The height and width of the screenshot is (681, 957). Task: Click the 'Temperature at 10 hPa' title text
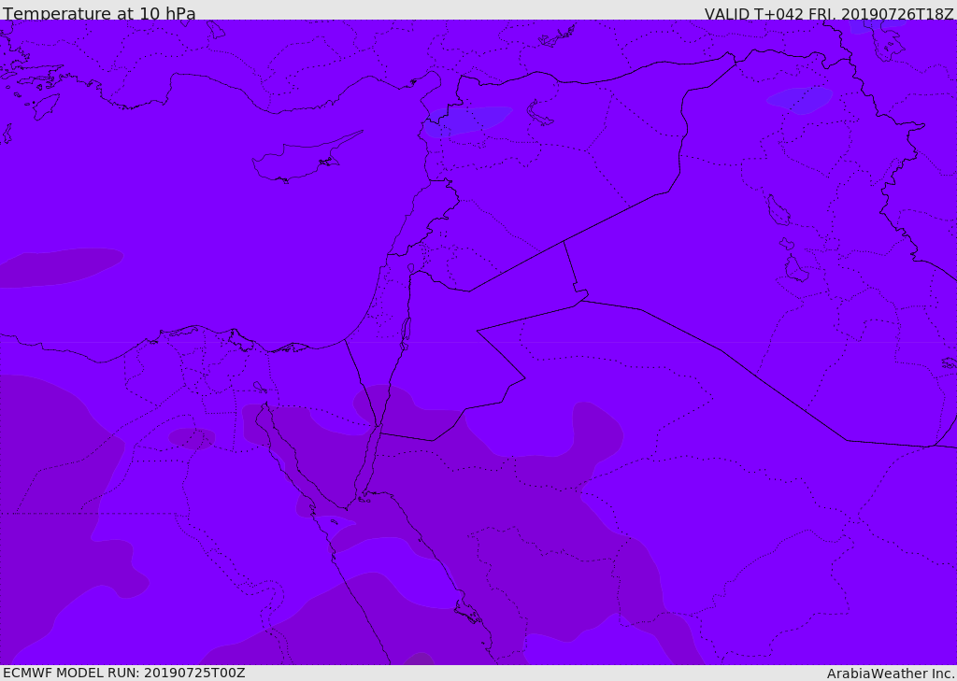point(99,13)
